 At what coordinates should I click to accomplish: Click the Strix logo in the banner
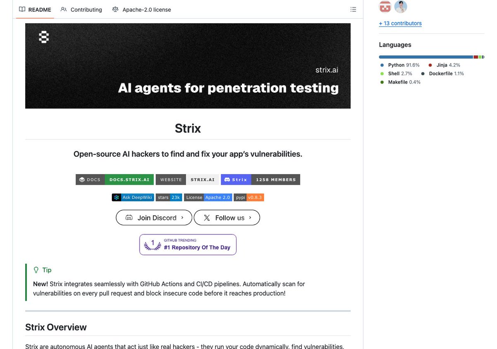[x=44, y=37]
